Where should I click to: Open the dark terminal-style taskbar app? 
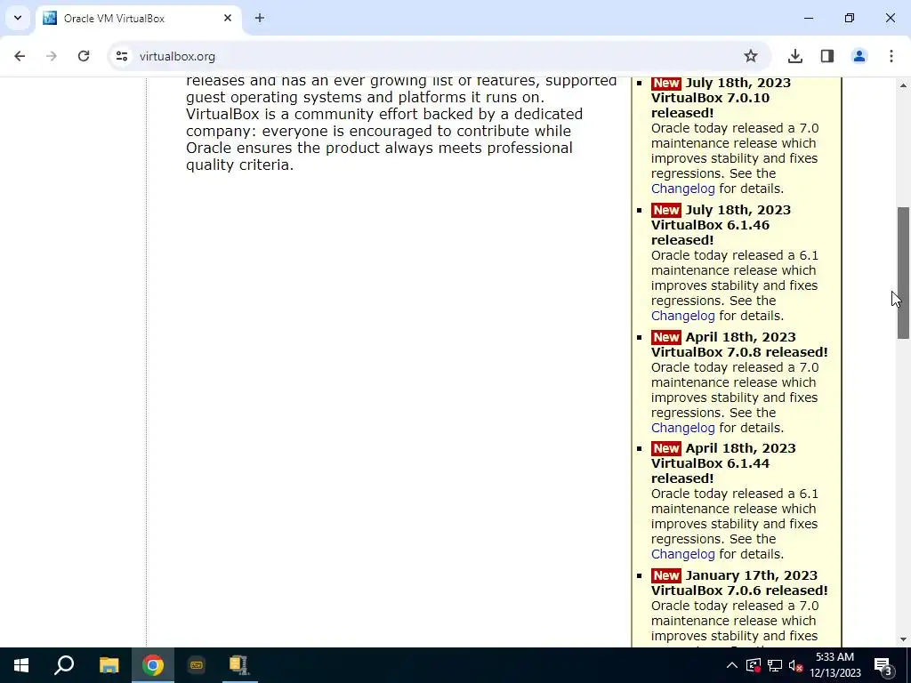(197, 665)
